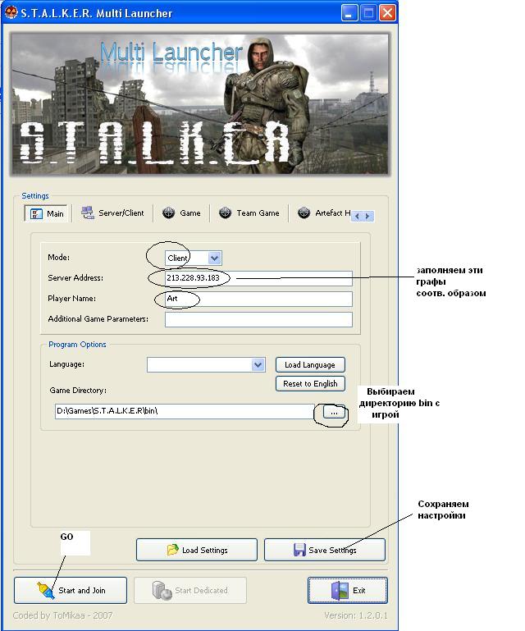
Task: Click the Multi Launcher banner image
Action: pos(200,104)
